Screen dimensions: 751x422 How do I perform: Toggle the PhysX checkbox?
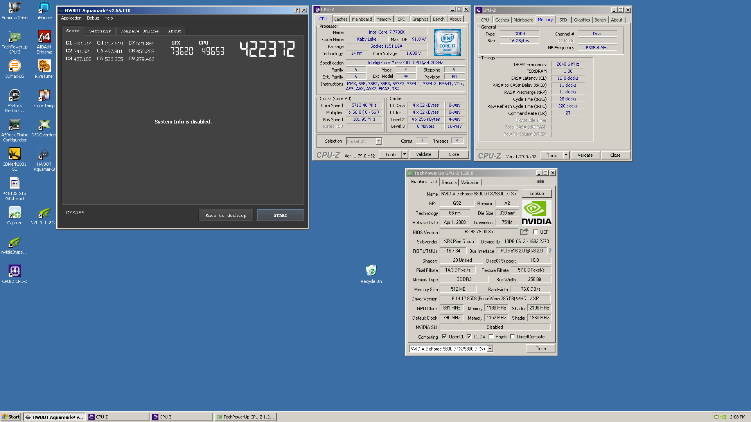[491, 337]
